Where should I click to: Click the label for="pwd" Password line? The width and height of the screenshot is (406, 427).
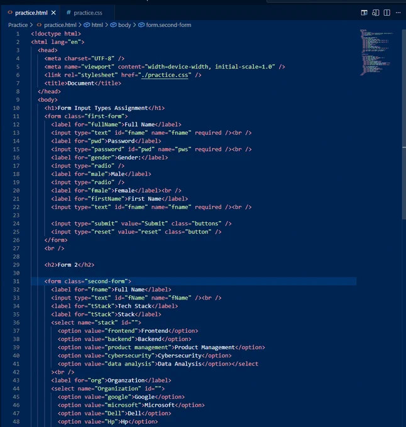point(106,141)
